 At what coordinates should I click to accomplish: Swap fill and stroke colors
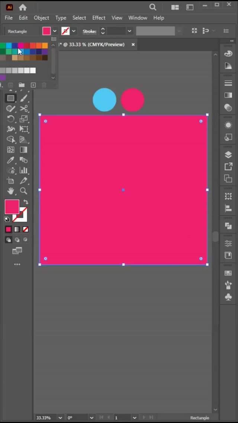[x=26, y=202]
